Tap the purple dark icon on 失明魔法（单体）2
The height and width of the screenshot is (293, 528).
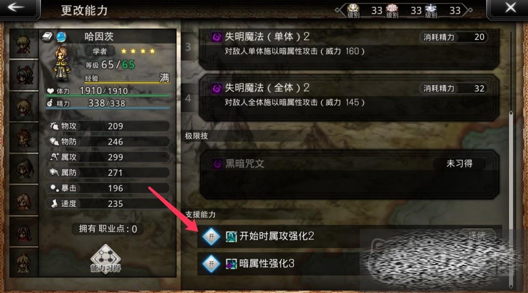click(x=217, y=37)
